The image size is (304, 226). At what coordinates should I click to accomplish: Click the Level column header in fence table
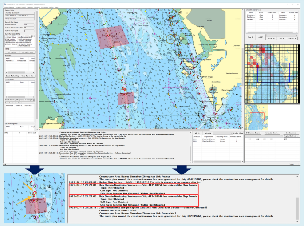click(283, 12)
